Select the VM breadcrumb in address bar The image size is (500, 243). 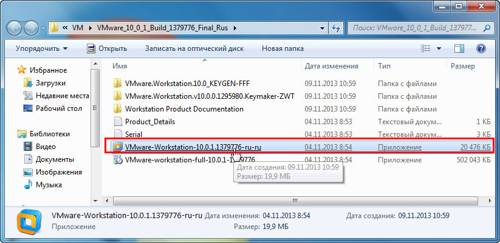(78, 28)
